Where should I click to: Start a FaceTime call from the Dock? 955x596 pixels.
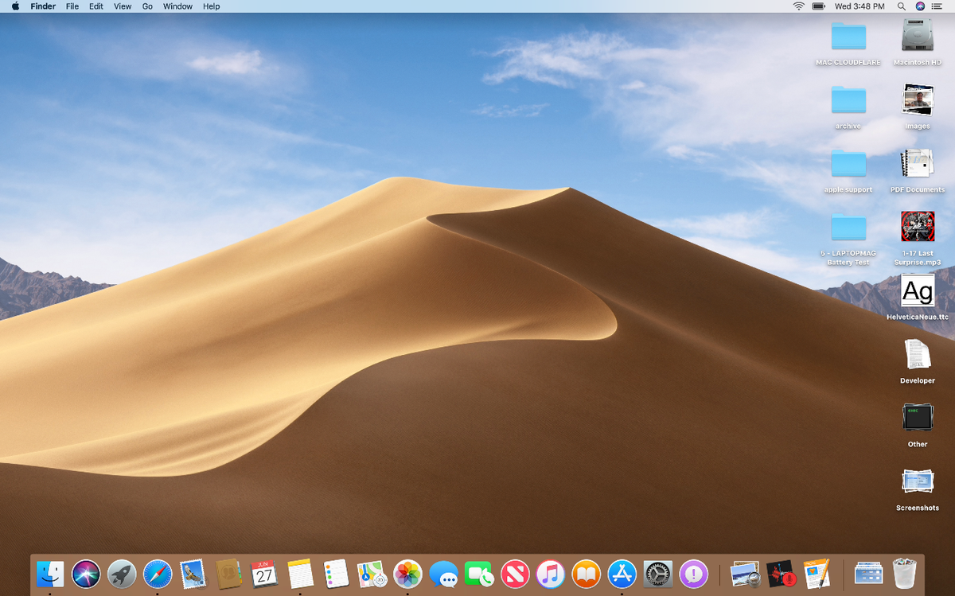tap(479, 573)
